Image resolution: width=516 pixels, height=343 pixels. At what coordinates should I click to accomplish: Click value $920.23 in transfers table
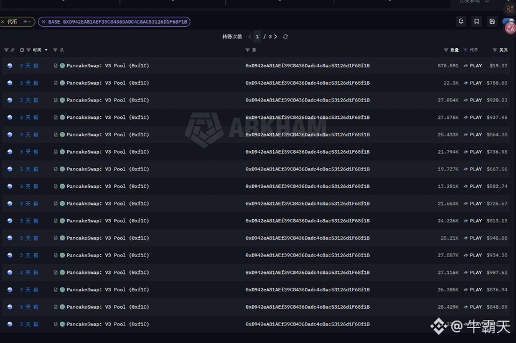pyautogui.click(x=497, y=100)
